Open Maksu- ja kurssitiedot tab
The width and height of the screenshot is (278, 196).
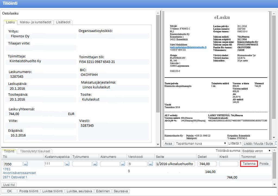pyautogui.click(x=36, y=22)
